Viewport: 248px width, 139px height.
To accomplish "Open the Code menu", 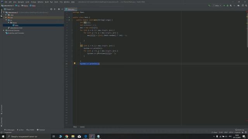I will tap(28, 2).
